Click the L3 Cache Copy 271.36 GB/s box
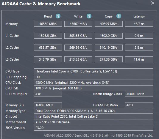Screen dimensions: 159x139 click(109, 59)
